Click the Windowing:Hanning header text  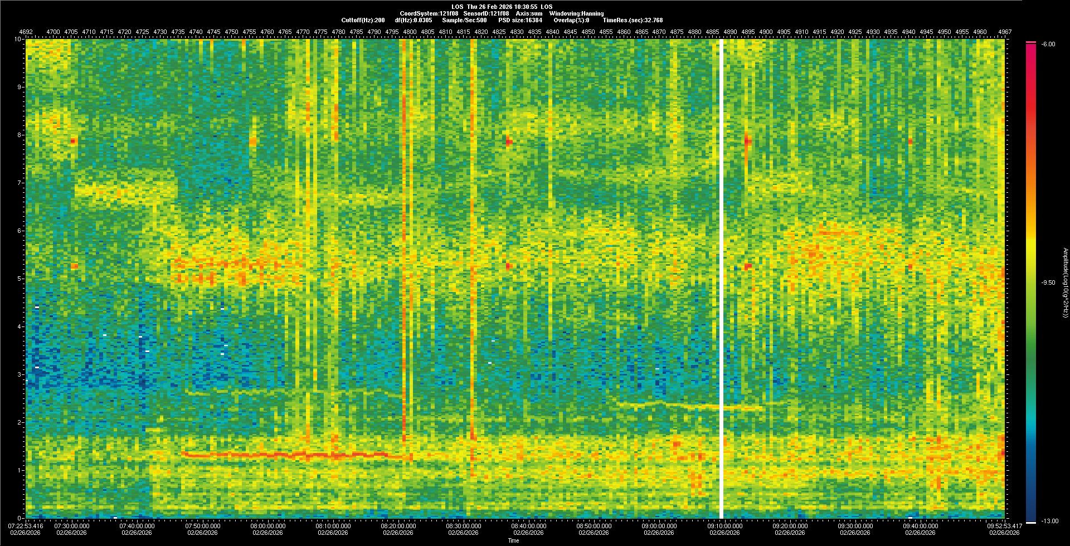576,13
